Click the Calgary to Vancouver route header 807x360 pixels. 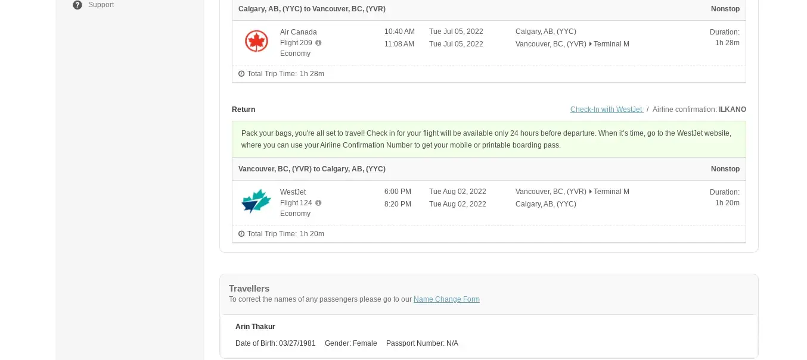point(312,9)
